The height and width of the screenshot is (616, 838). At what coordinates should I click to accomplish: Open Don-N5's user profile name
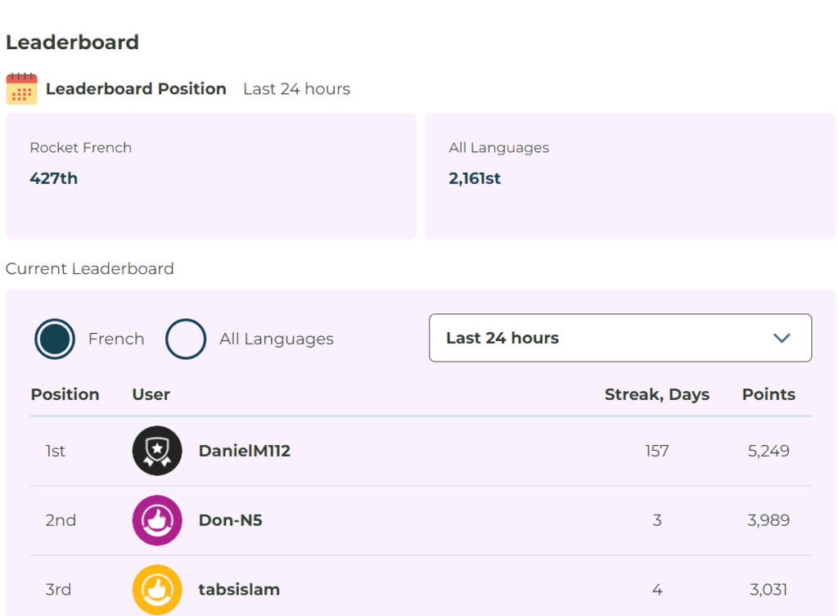(230, 520)
